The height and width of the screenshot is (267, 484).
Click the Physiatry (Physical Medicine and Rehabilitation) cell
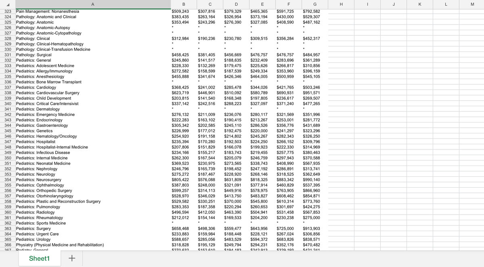(x=60, y=245)
